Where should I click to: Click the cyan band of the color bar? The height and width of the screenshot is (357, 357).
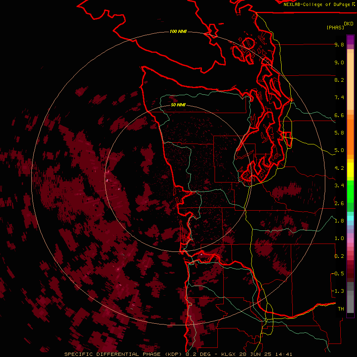click(350, 218)
